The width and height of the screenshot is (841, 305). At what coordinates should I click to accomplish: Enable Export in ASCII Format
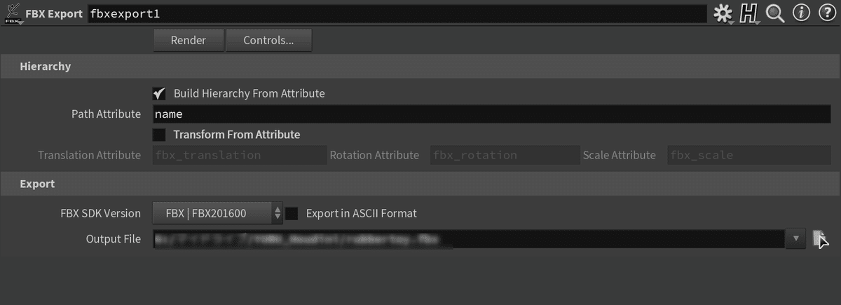point(292,213)
